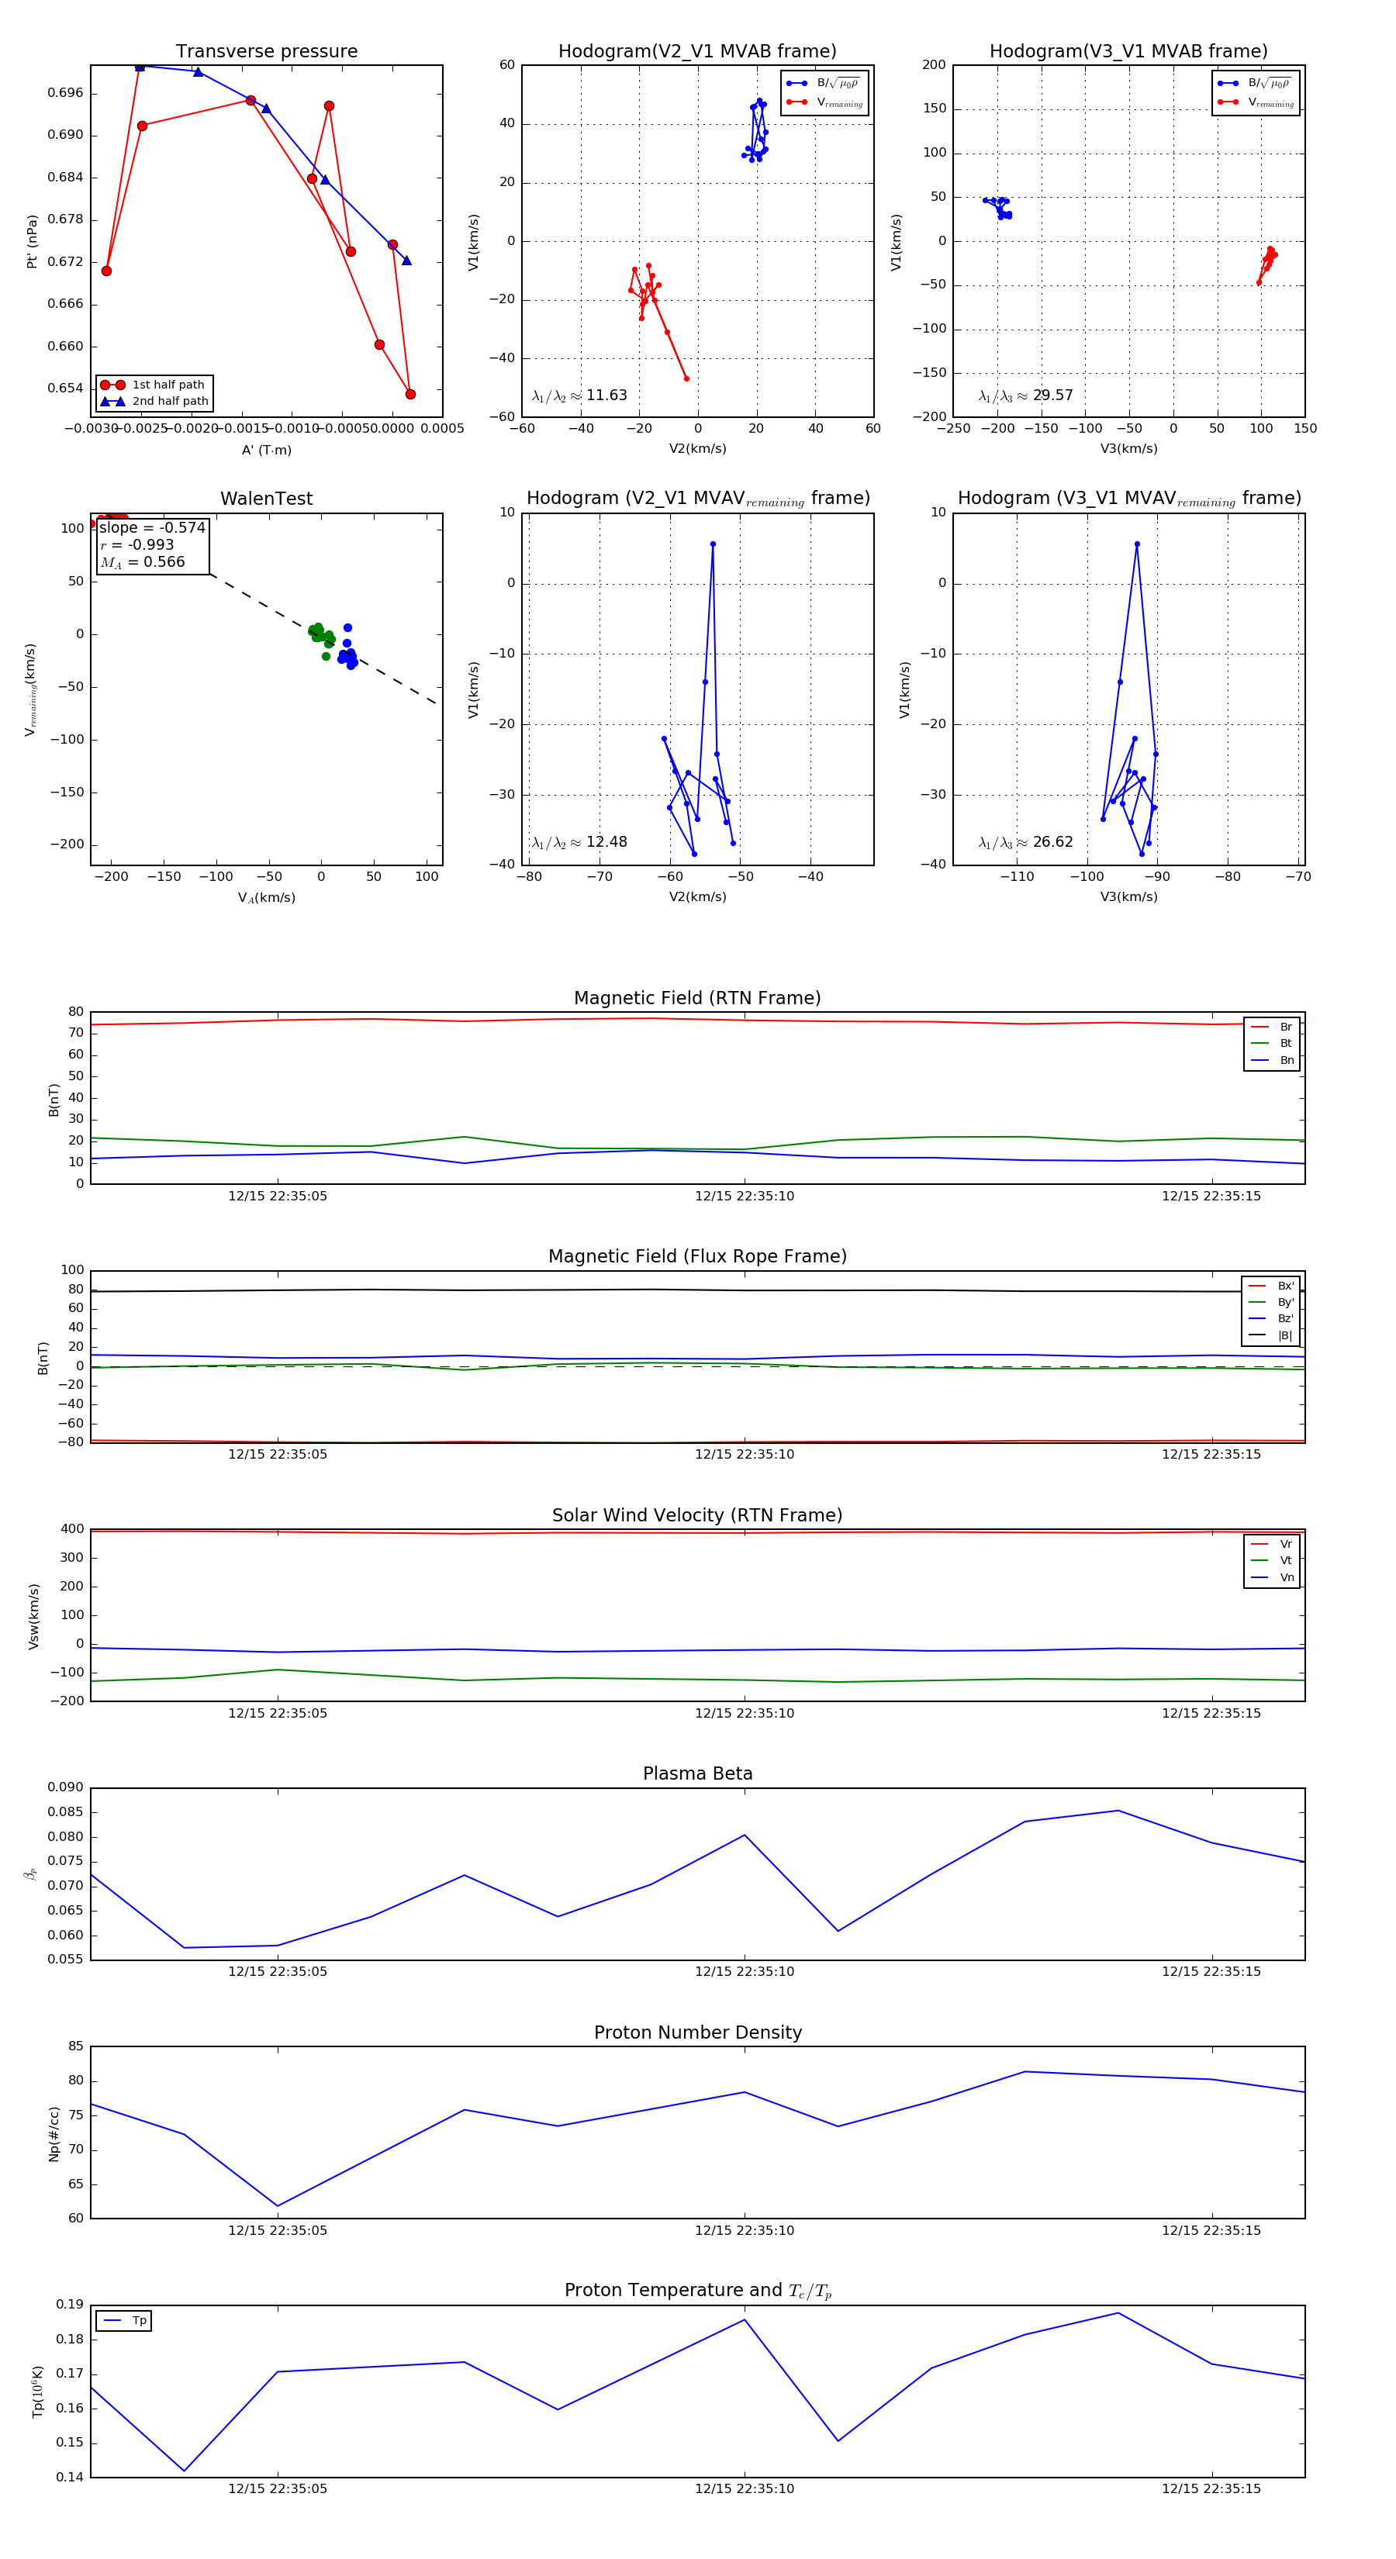Click the 'Plasma Beta' panel title
The height and width of the screenshot is (2559, 1396).
pos(697,1773)
